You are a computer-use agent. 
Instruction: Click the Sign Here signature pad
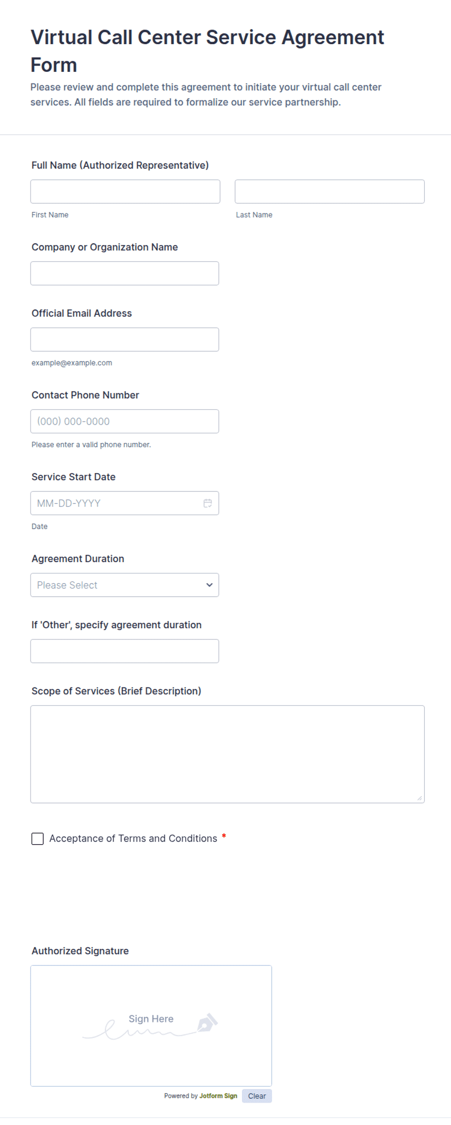pyautogui.click(x=151, y=1026)
